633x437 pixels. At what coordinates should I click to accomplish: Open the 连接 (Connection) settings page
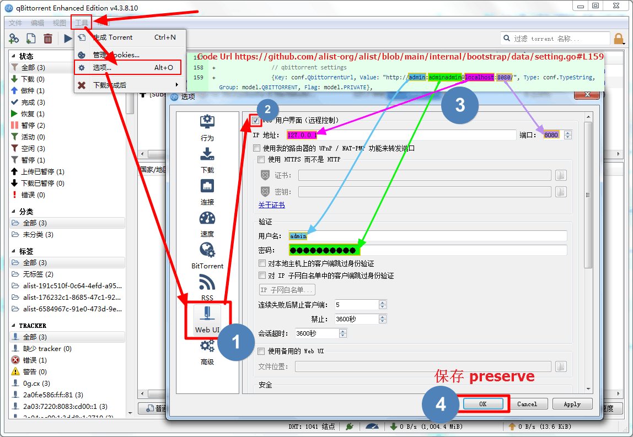[207, 192]
